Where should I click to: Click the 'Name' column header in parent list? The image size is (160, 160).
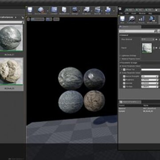(x=146, y=105)
